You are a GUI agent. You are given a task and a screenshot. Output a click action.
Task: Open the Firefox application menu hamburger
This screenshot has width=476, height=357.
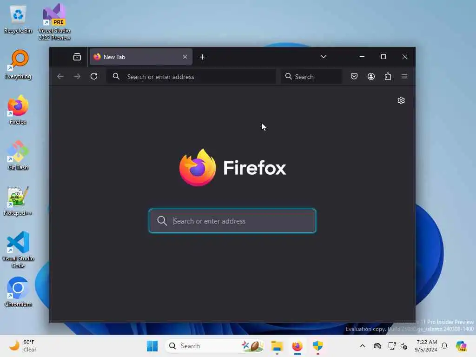coord(404,76)
